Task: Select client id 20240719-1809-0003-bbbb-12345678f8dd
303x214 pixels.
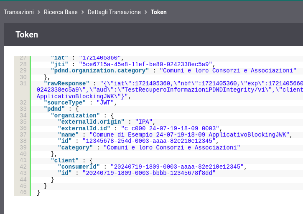Action: [x=149, y=173]
